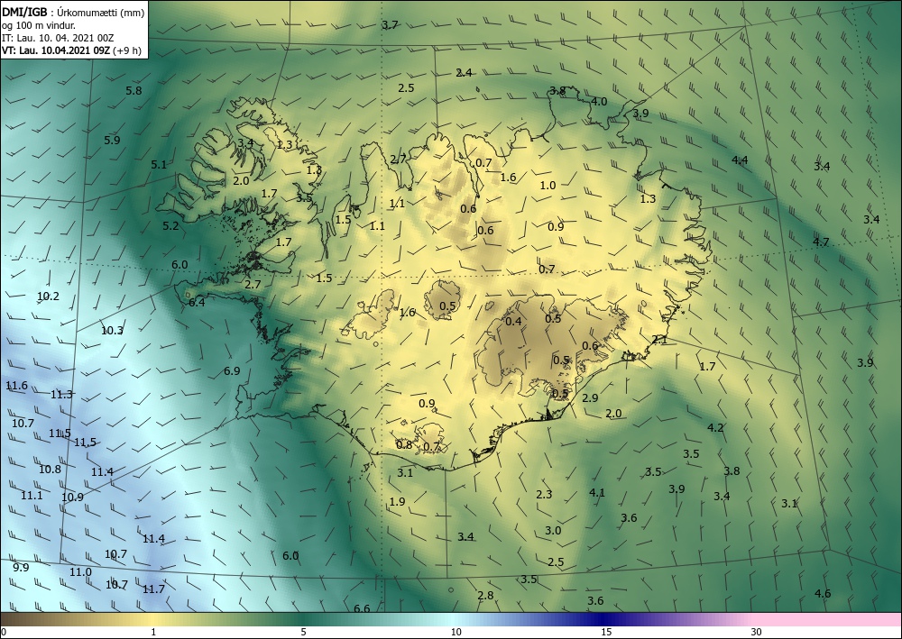Click the colour scale tick label 15
902x639 pixels.
[606, 632]
